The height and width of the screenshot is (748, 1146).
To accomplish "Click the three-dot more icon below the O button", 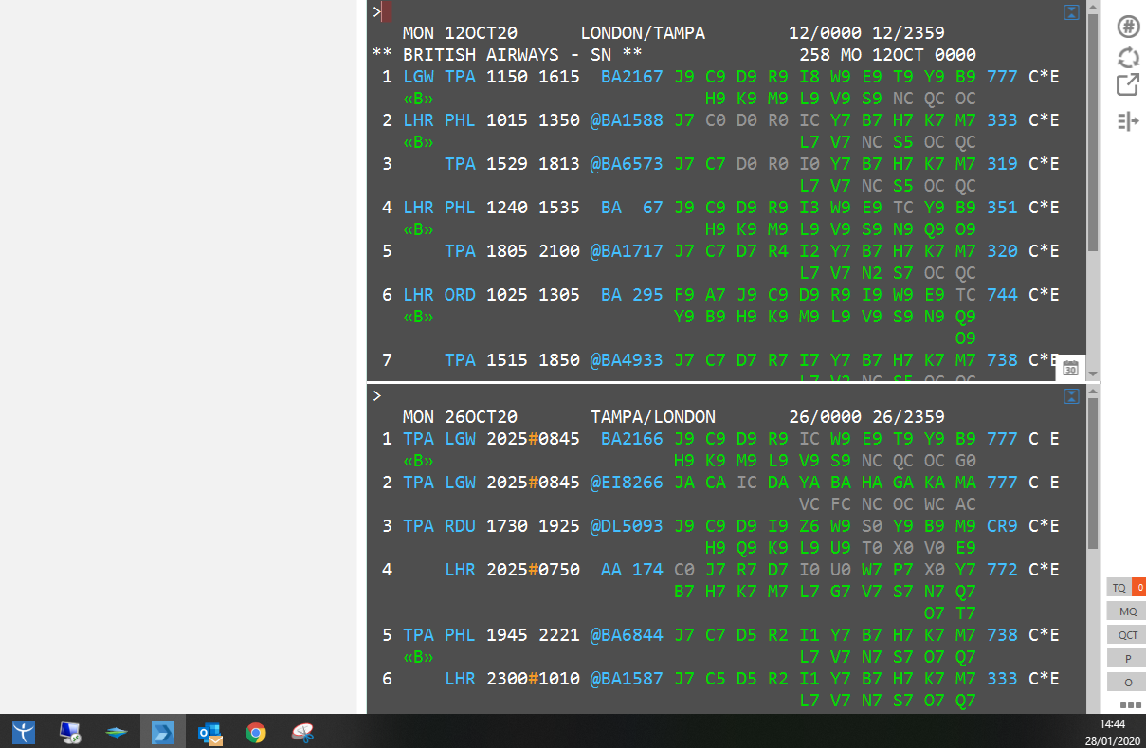I will [1130, 705].
